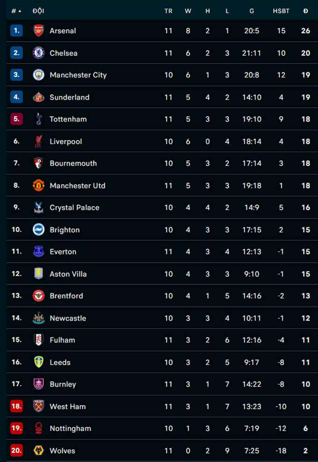318x462 pixels.
Task: Click the Wolves club logo
Action: 38,451
